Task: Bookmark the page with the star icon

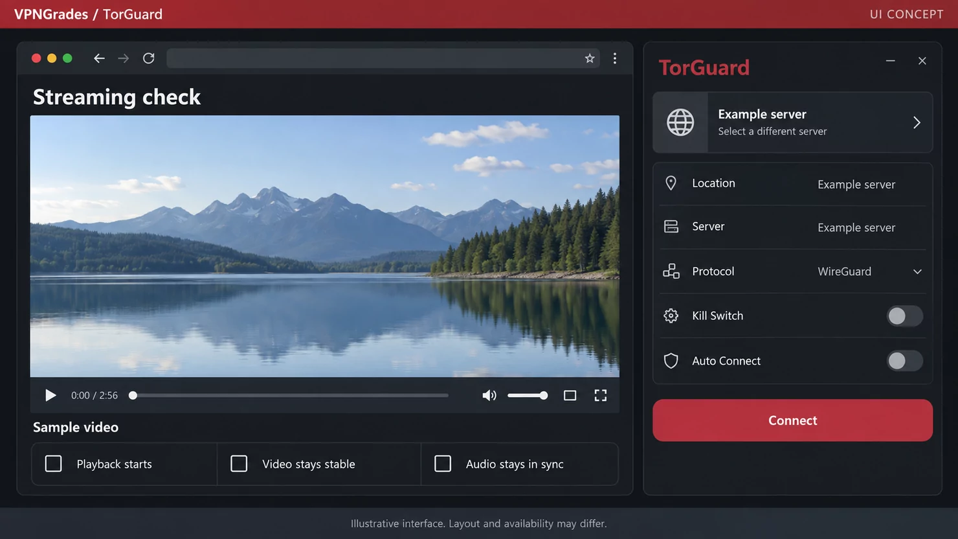Action: tap(590, 58)
